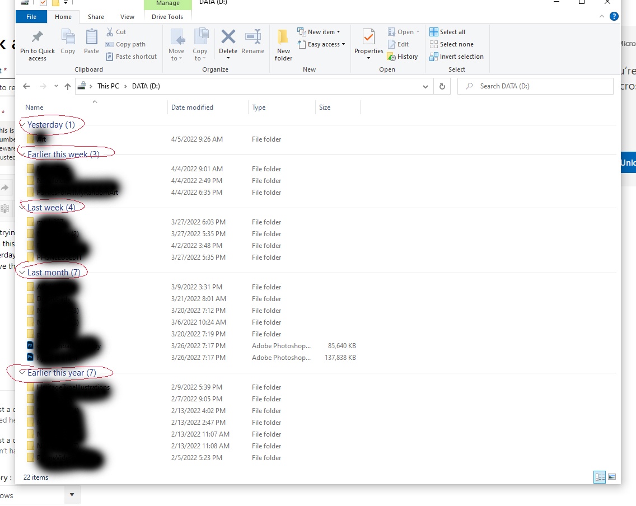Open file History
This screenshot has width=636, height=506.
[403, 57]
